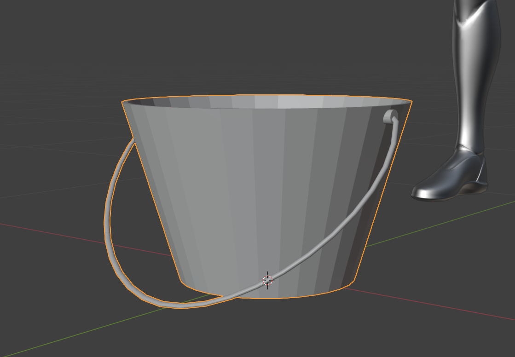515x357 pixels.
Task: Click the front face of the bucket
Action: click(x=230, y=193)
